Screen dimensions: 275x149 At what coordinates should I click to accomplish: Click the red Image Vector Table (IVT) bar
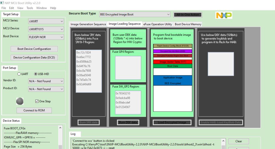click(x=173, y=62)
